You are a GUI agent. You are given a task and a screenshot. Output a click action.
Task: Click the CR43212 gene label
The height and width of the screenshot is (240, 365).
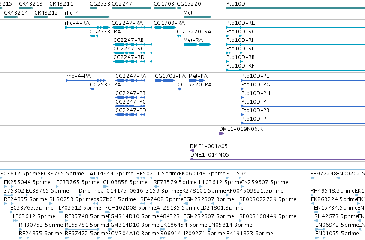pyautogui.click(x=46, y=12)
